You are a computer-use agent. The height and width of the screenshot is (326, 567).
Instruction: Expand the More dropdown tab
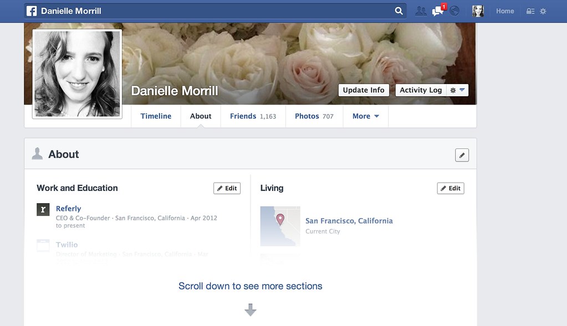(366, 116)
